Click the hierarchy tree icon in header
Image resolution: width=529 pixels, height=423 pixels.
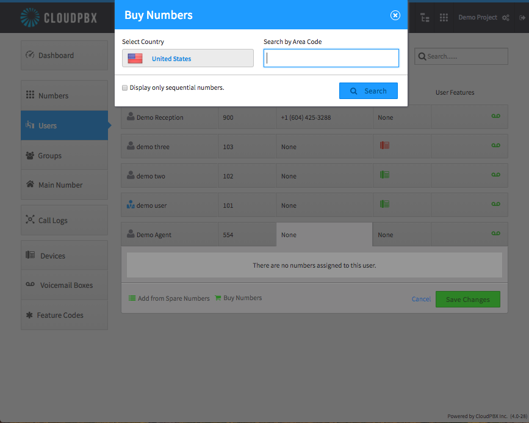425,18
